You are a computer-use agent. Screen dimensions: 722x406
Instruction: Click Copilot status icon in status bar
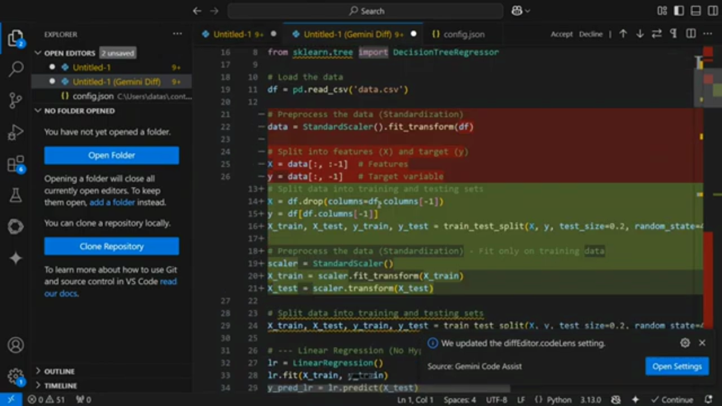tap(616, 400)
